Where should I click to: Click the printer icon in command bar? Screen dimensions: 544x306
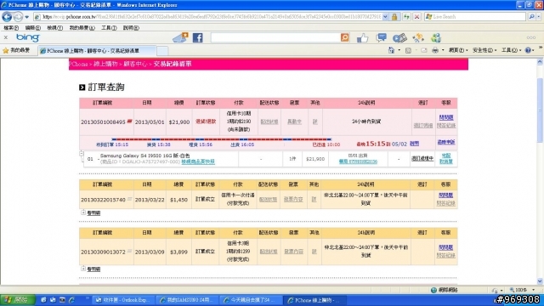pos(435,50)
